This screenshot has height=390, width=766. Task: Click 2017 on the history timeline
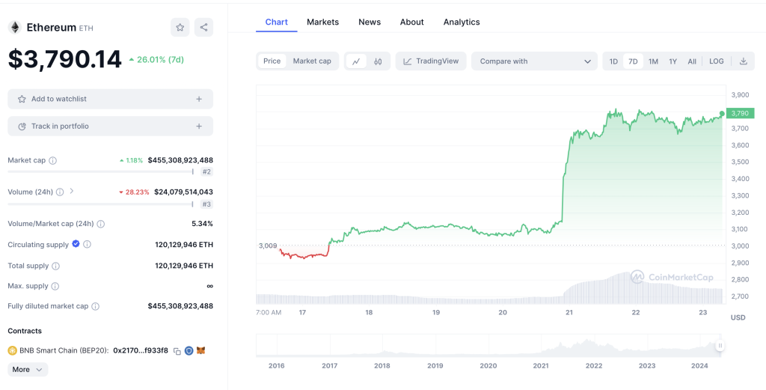[330, 365]
